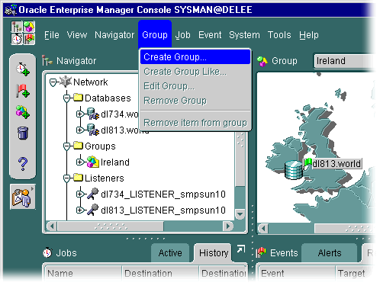Open the File menu

point(52,35)
